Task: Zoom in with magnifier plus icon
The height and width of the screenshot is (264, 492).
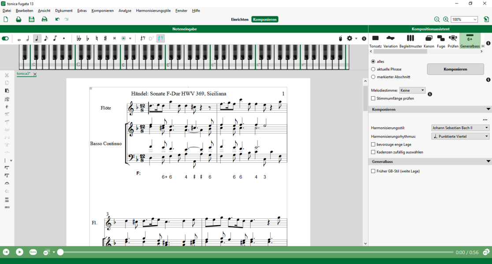Action: (x=446, y=19)
